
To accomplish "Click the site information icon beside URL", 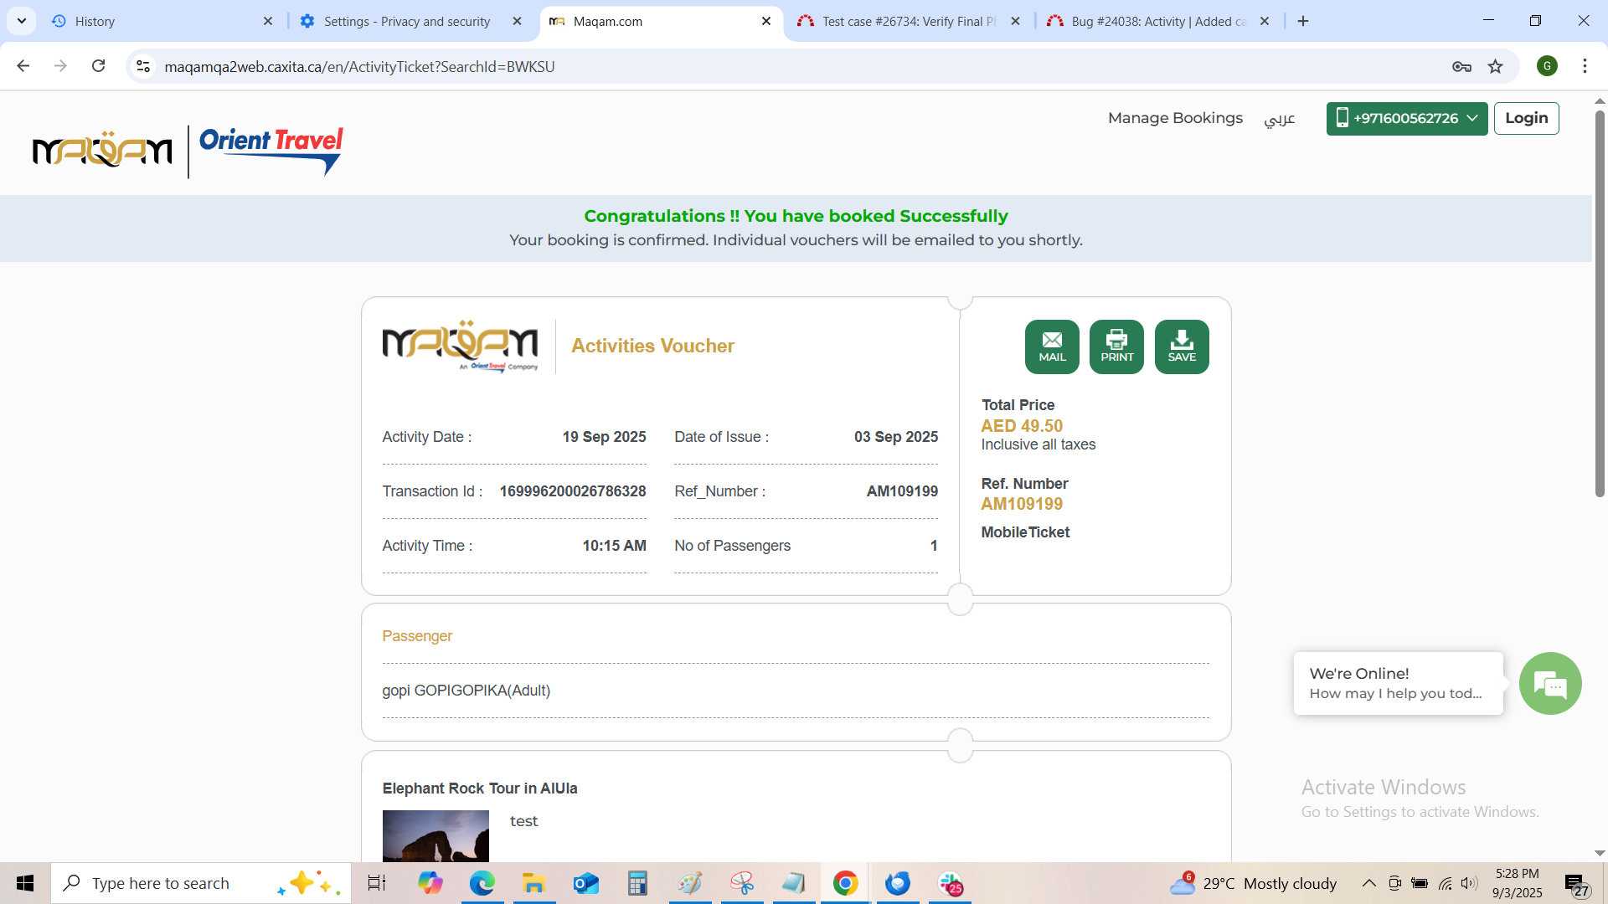I will [x=143, y=66].
